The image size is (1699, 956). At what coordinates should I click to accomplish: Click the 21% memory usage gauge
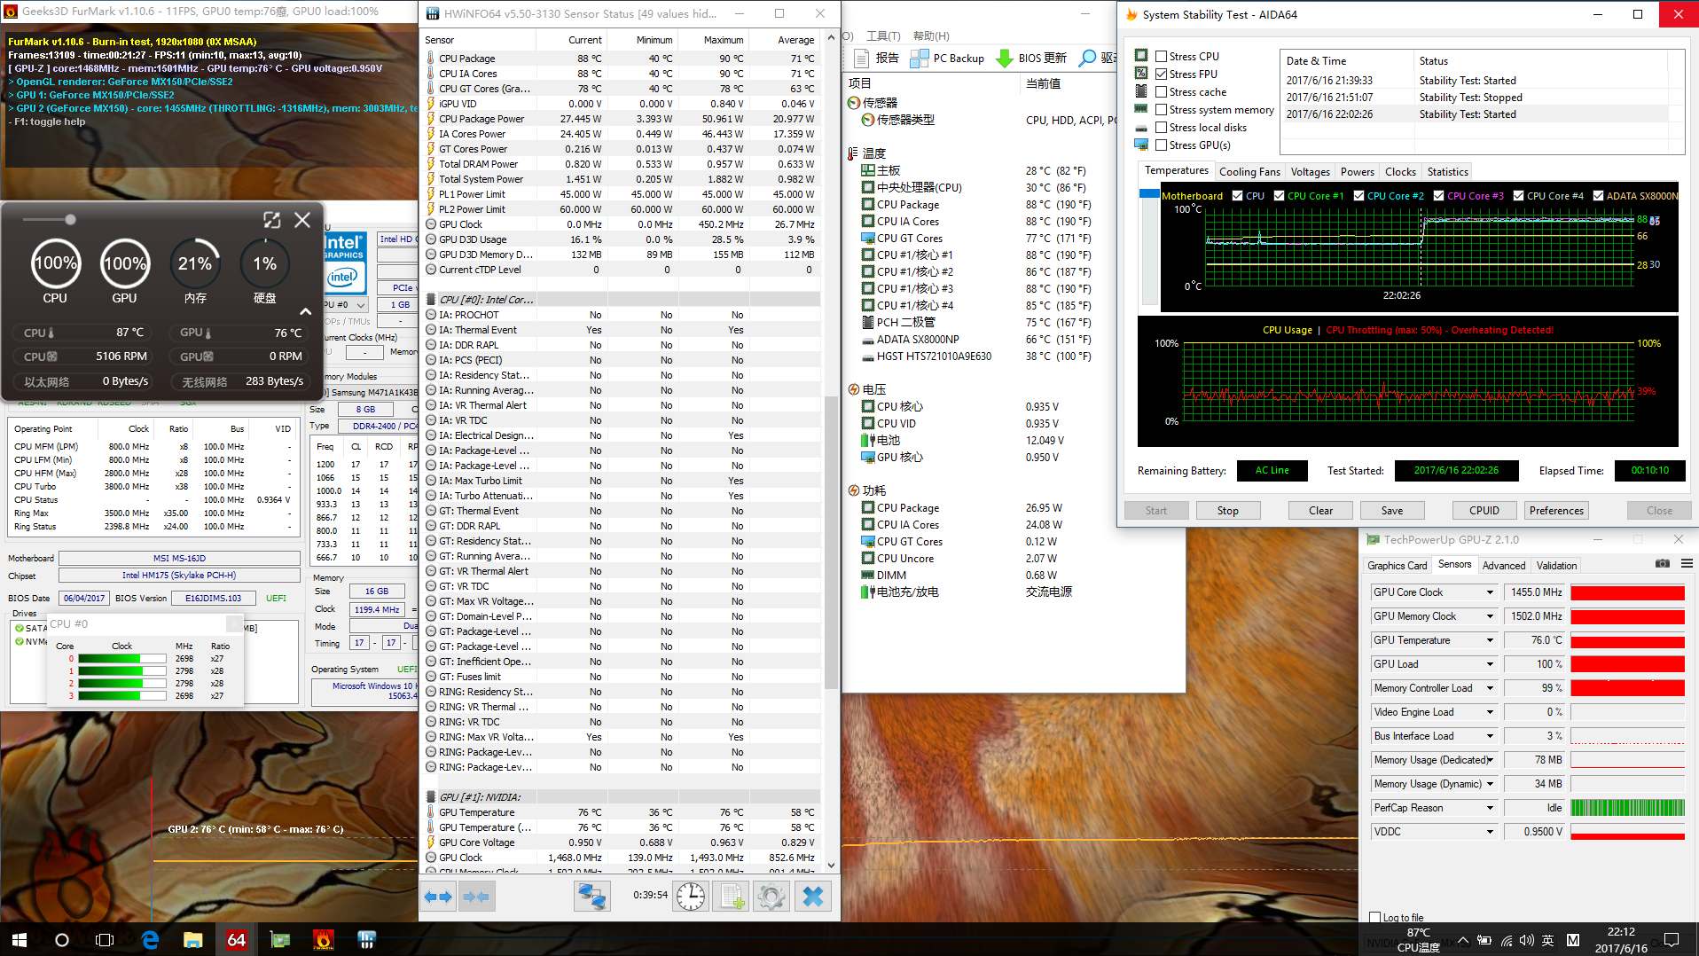[x=195, y=263]
